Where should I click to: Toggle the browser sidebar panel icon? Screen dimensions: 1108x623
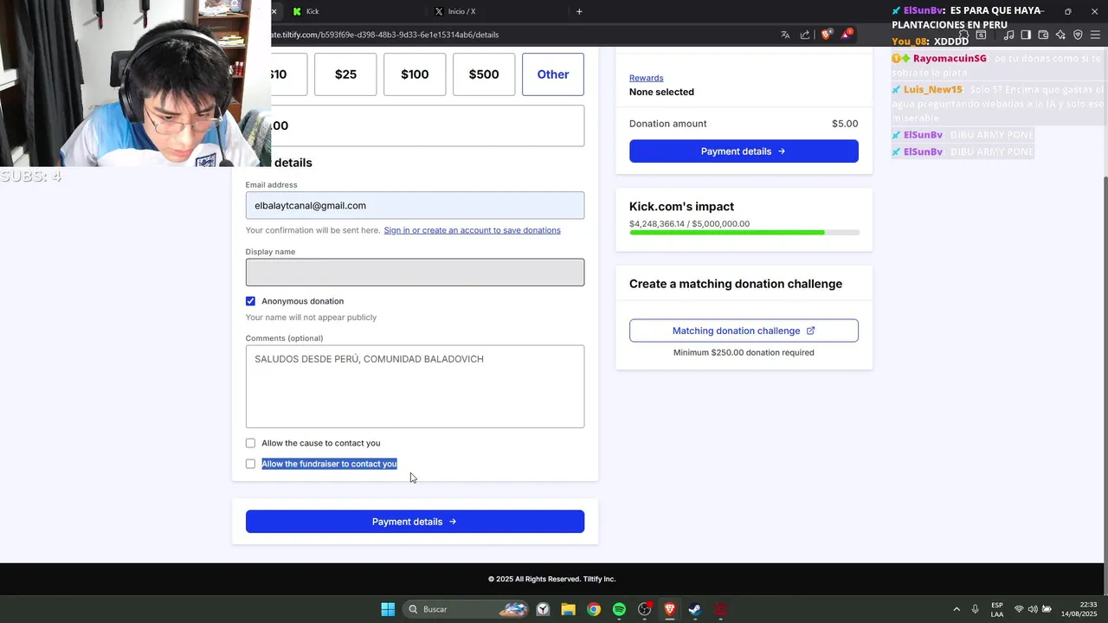tap(1026, 35)
